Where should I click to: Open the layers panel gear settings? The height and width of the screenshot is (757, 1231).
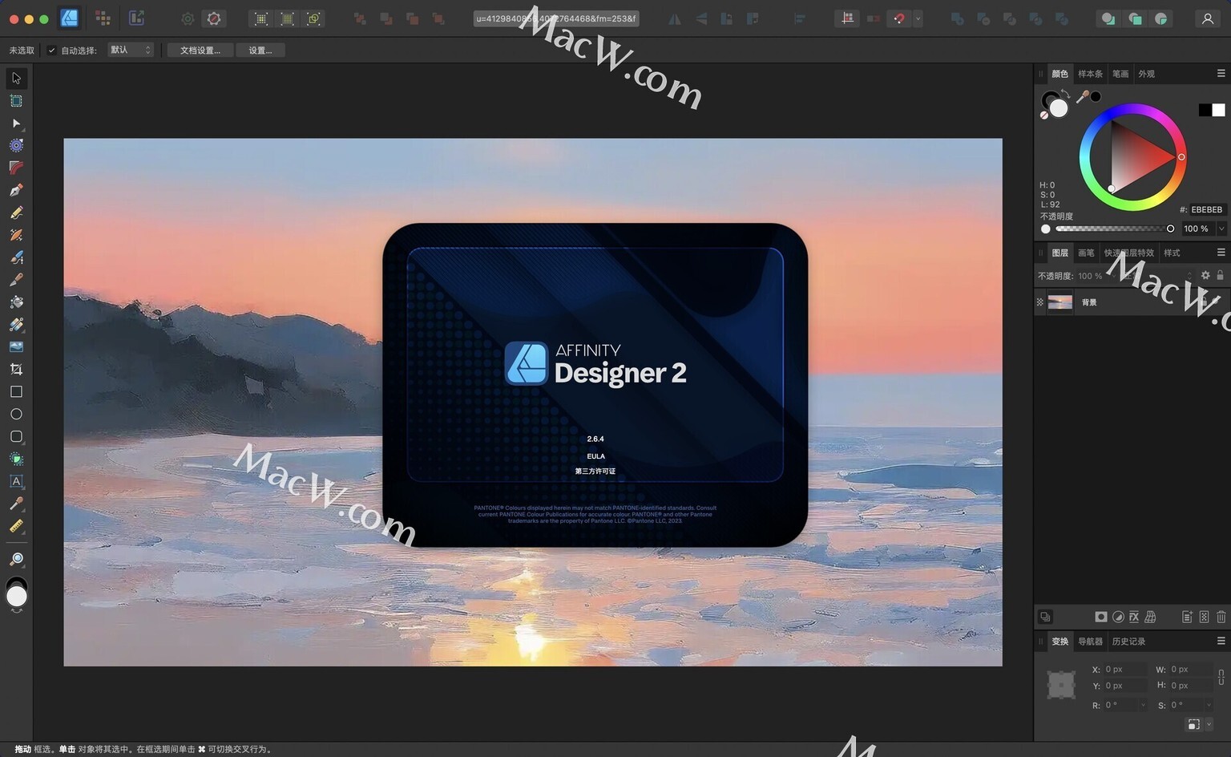tap(1205, 275)
